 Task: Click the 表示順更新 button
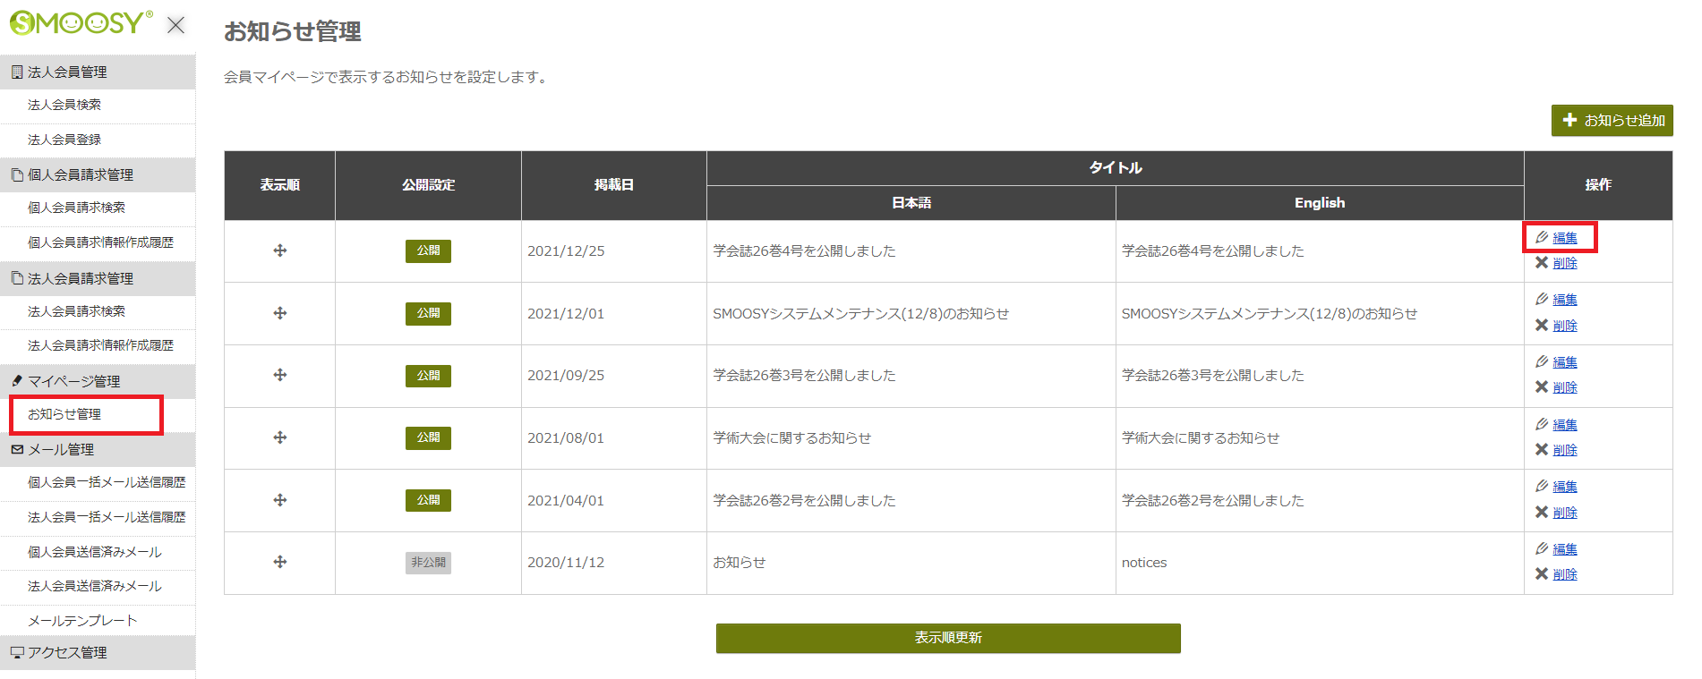948,638
